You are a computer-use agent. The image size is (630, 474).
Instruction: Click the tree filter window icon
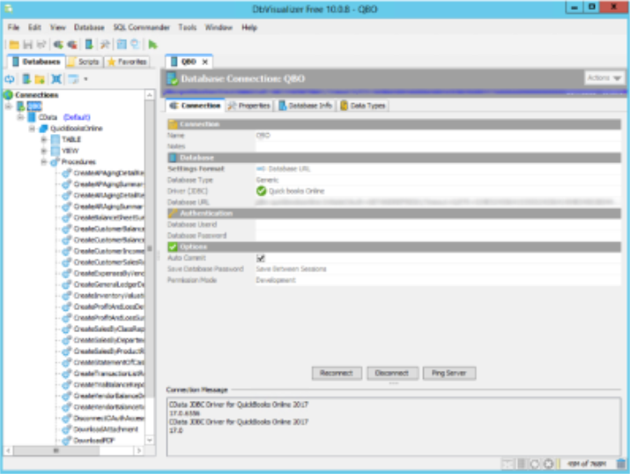73,79
